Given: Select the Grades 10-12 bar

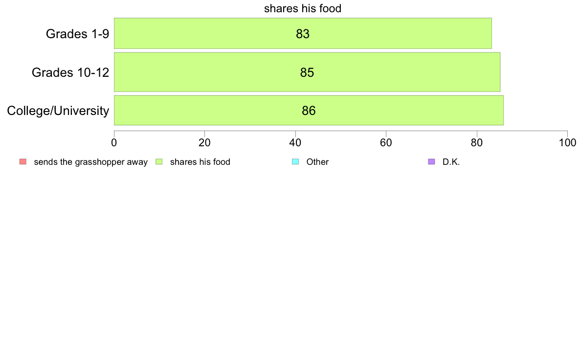Looking at the screenshot, I should 307,72.
